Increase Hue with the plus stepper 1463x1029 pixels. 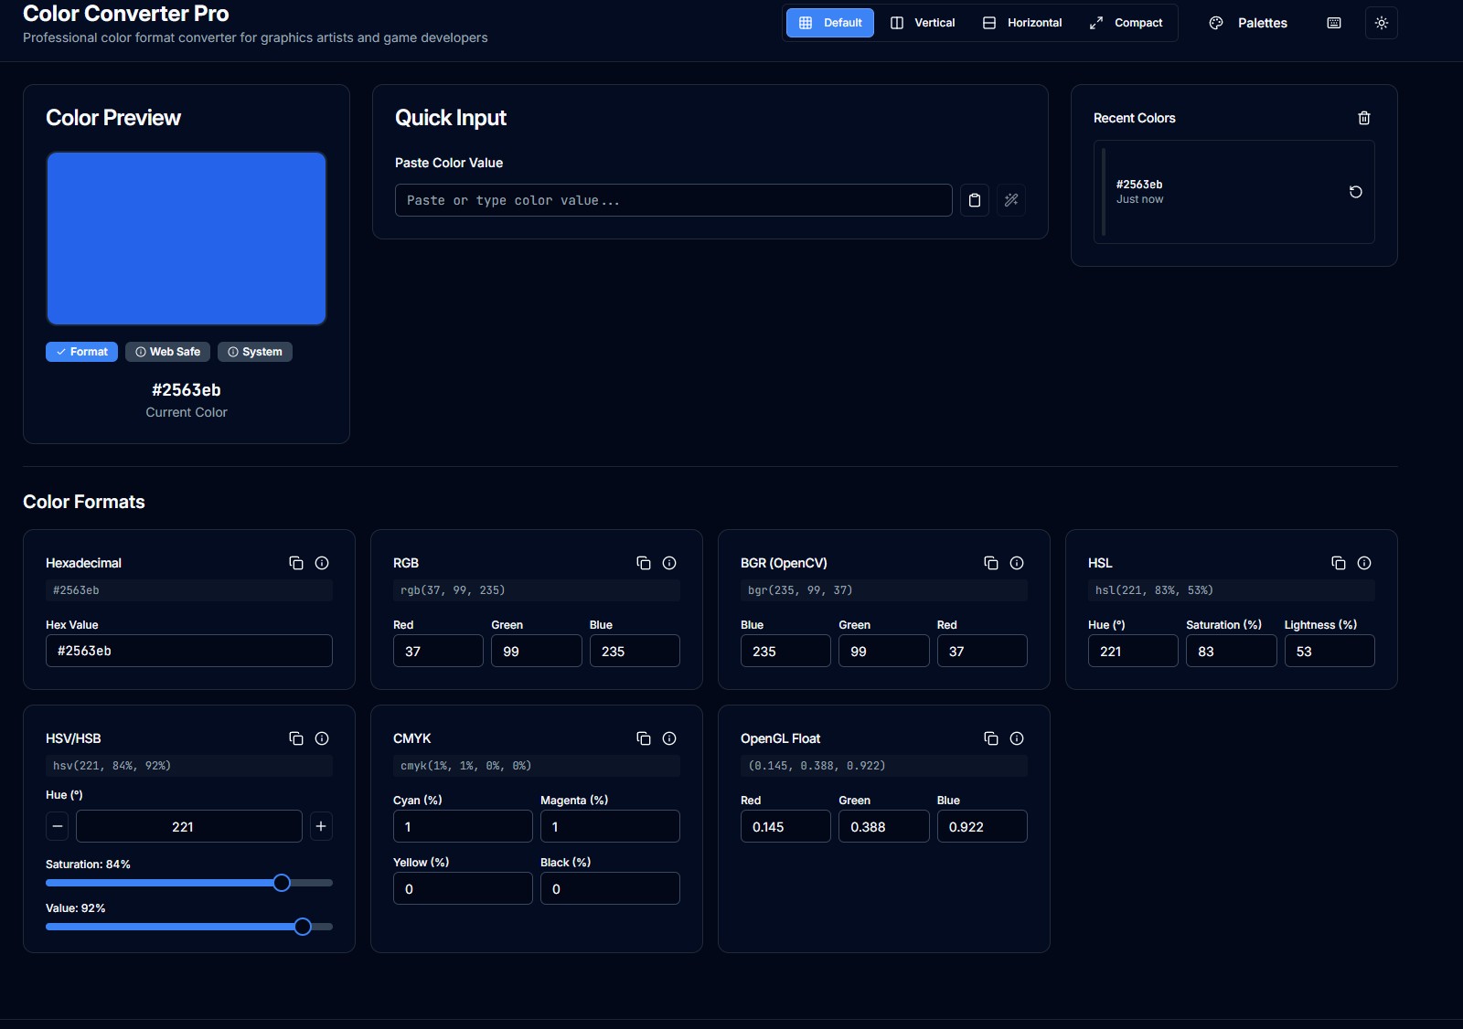(x=321, y=826)
